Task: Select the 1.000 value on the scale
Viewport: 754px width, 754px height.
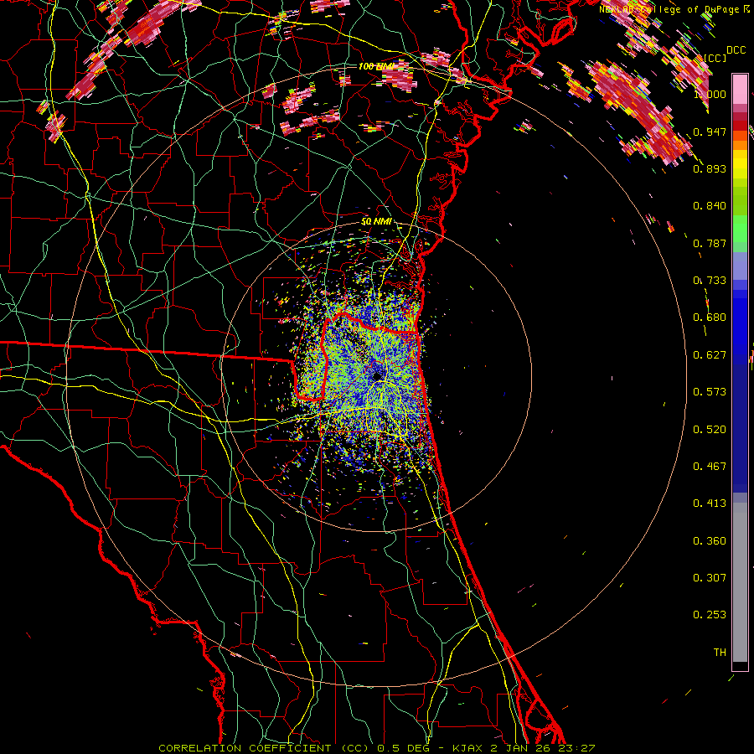Action: point(710,94)
